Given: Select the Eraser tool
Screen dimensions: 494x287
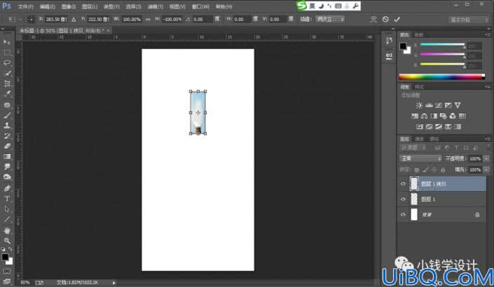Looking at the screenshot, I should click(7, 146).
